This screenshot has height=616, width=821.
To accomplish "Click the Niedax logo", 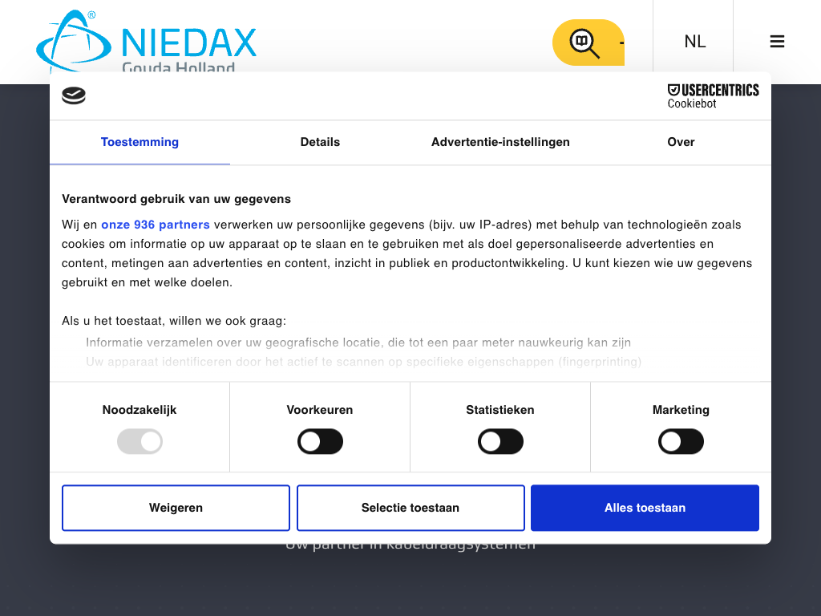I will click(146, 42).
